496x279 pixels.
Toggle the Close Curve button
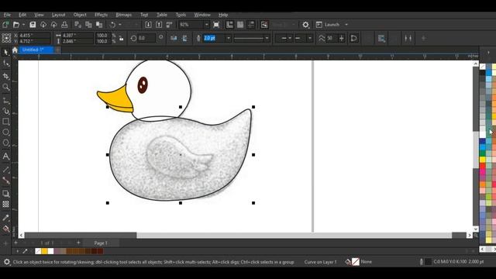tap(353, 38)
